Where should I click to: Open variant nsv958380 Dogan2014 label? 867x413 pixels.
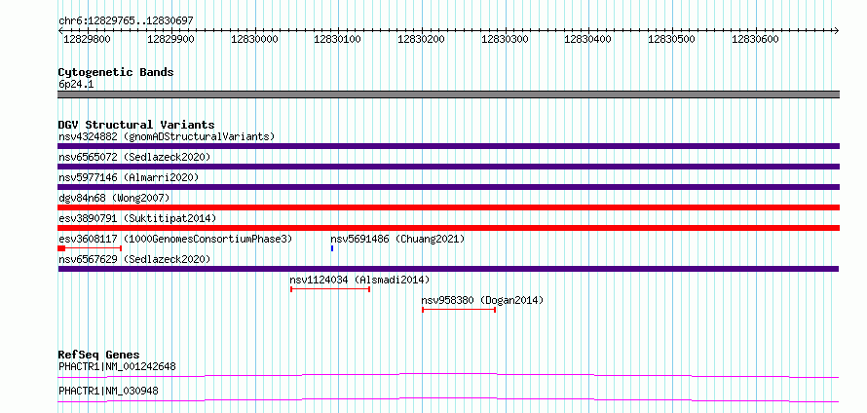click(483, 300)
